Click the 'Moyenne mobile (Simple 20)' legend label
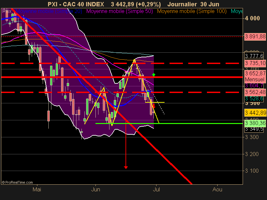This screenshot has width=267, height=200. pos(49,11)
